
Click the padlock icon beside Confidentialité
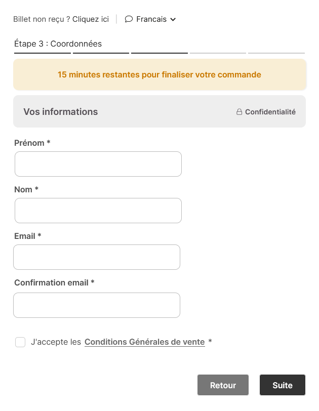click(x=240, y=112)
